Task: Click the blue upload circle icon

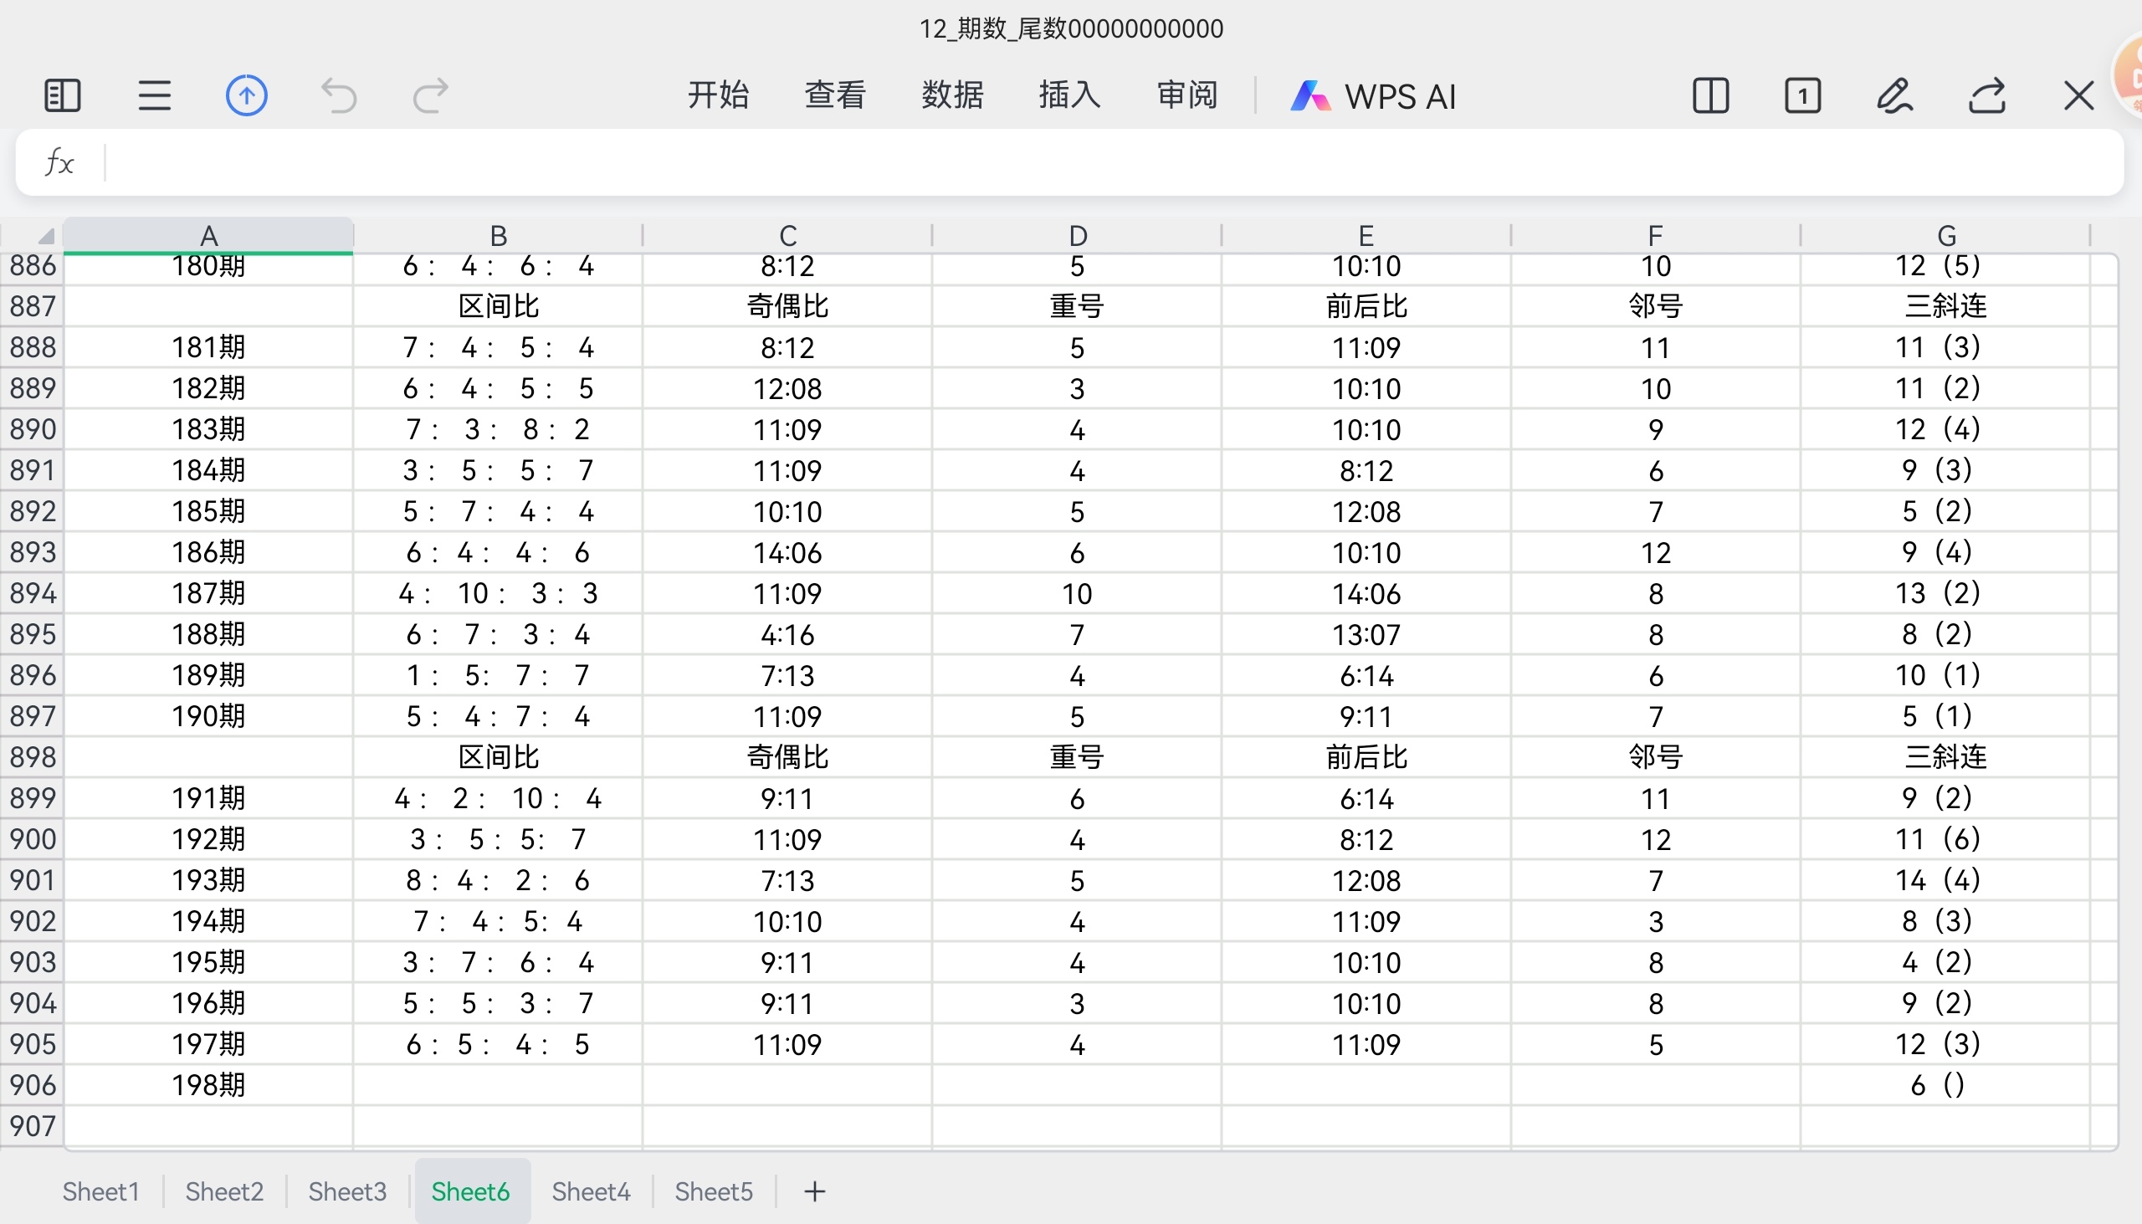Action: tap(246, 96)
